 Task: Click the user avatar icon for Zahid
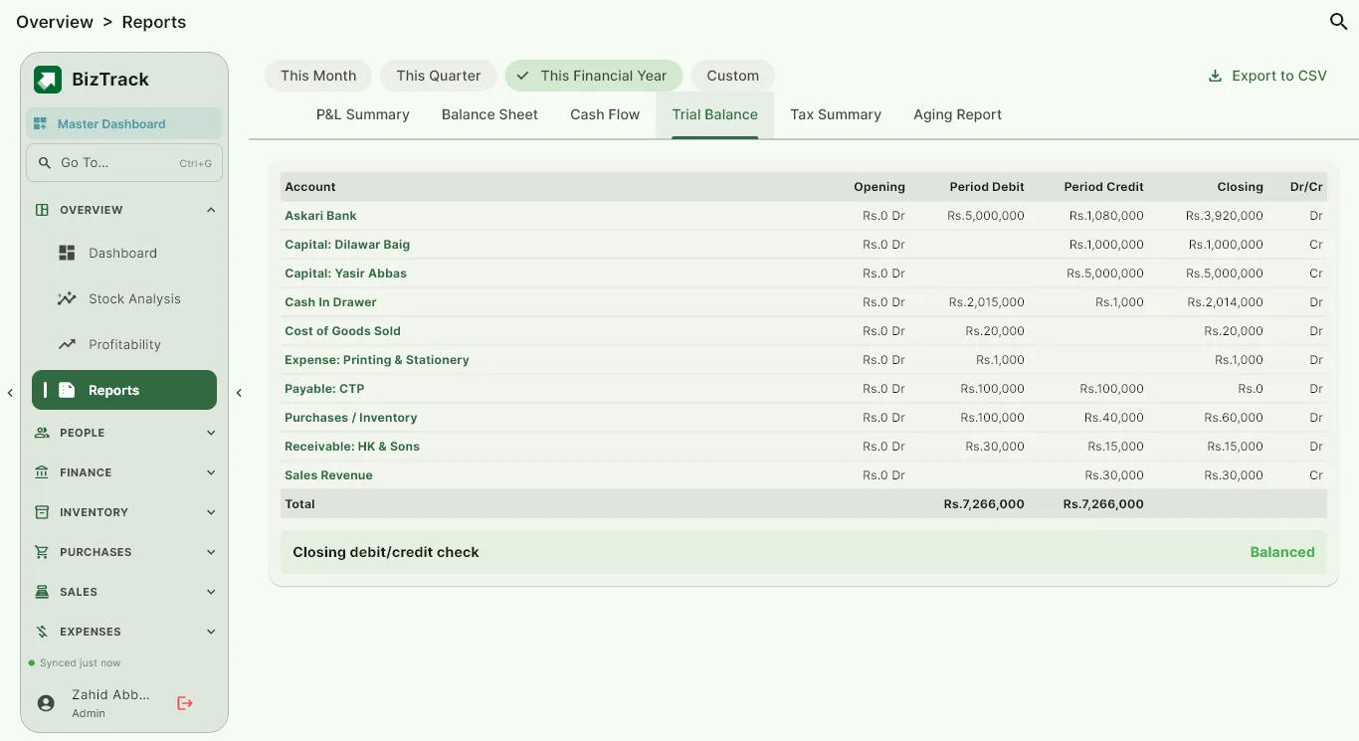[x=46, y=703]
